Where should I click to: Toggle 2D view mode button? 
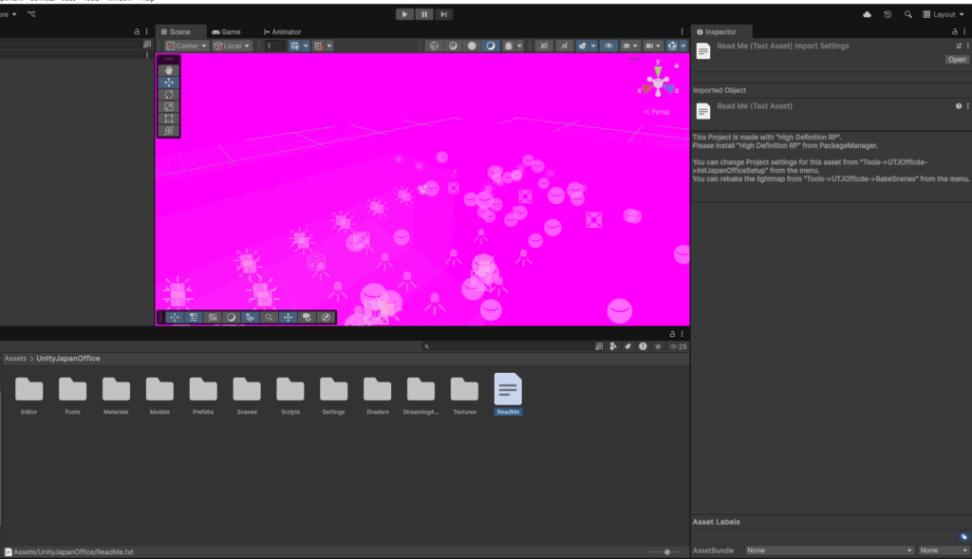tap(544, 46)
